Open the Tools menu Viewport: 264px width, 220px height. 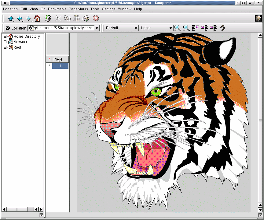95,9
